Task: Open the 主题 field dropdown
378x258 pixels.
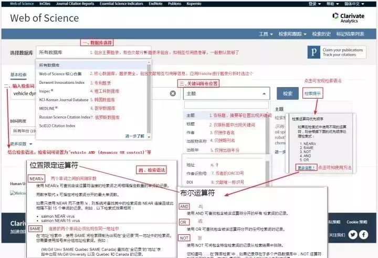Action: click(x=226, y=93)
